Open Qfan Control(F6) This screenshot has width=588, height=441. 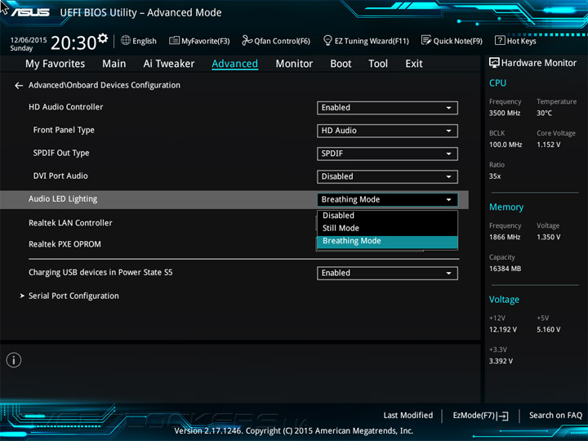276,41
